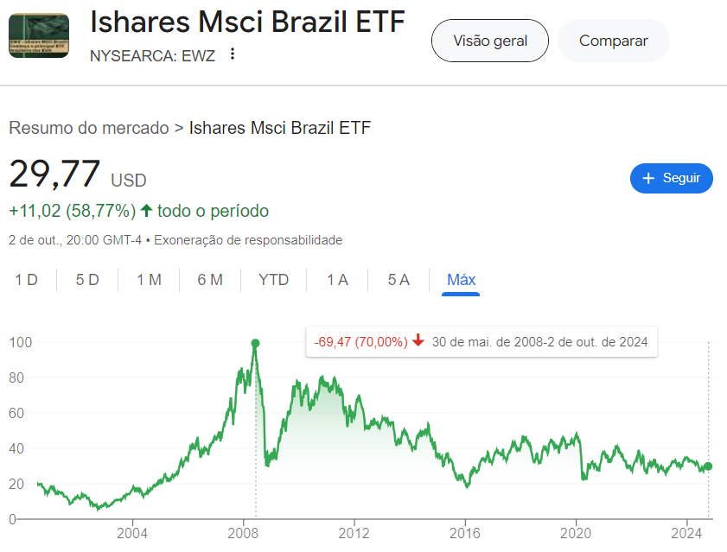Select the Máx time range
Screen dimensions: 727x552
click(461, 280)
